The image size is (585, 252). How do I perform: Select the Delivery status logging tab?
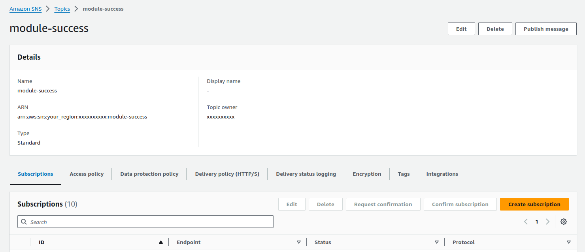(x=306, y=174)
